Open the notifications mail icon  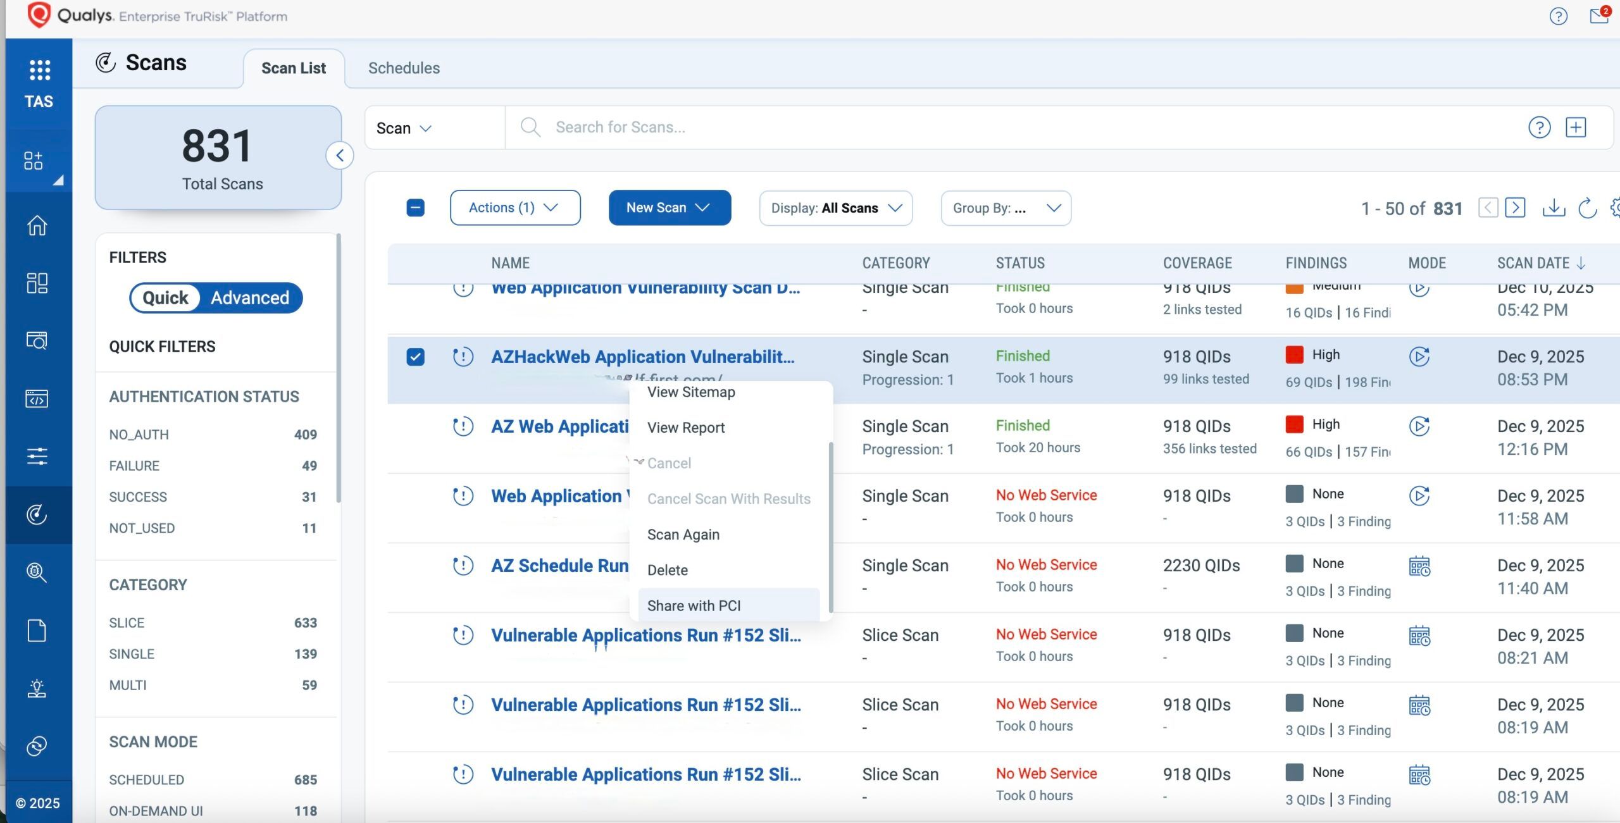pyautogui.click(x=1599, y=15)
